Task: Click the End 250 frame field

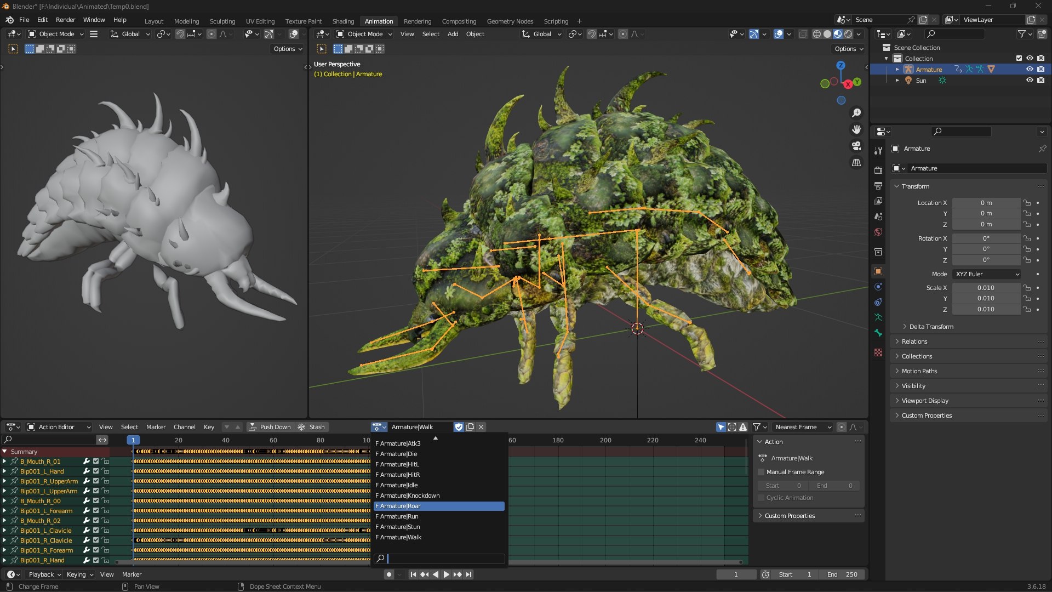Action: coord(843,574)
